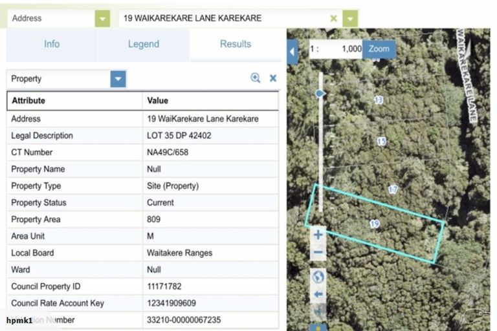Switch to the Legend tab
This screenshot has height=331, width=497.
pos(144,44)
